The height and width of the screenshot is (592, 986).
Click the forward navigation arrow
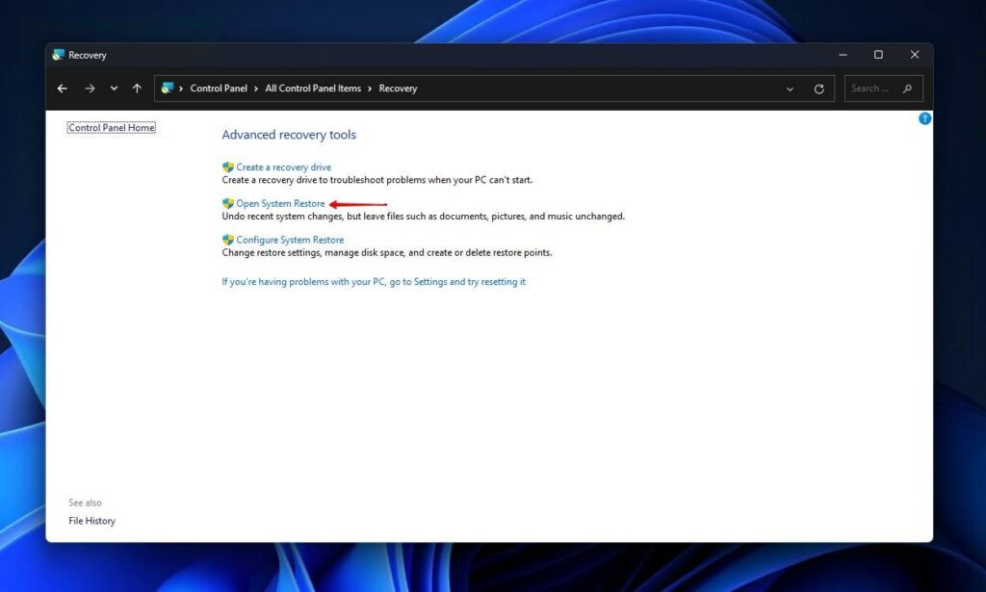pyautogui.click(x=89, y=88)
